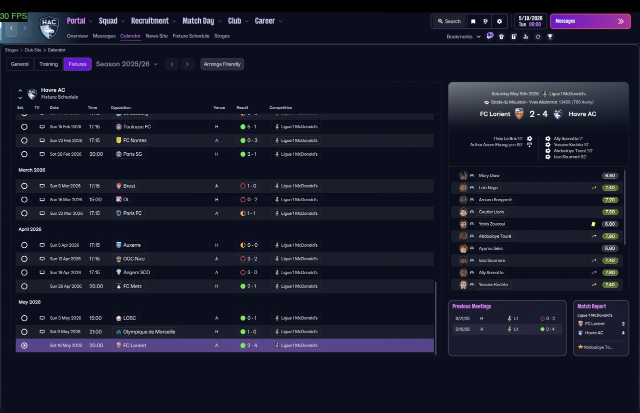Switch to the General tab
The height and width of the screenshot is (413, 640).
pos(20,64)
